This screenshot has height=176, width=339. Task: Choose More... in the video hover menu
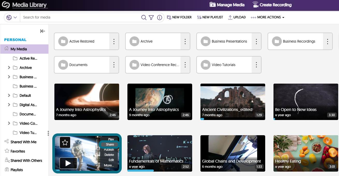pos(109,165)
